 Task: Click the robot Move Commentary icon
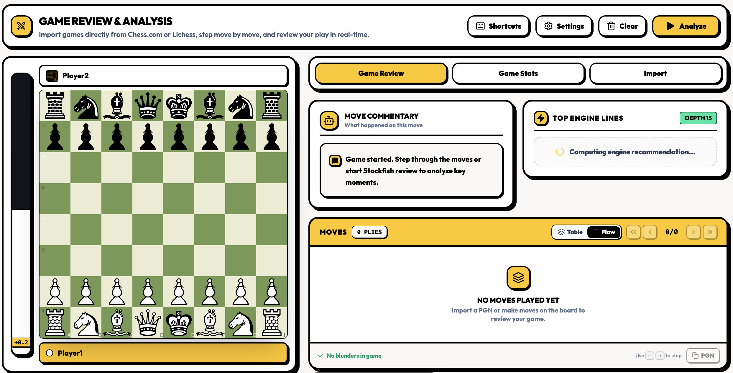click(329, 120)
